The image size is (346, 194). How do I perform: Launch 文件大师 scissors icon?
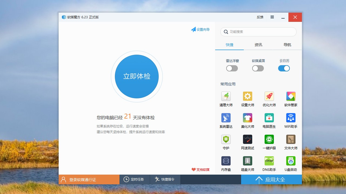pos(291,139)
